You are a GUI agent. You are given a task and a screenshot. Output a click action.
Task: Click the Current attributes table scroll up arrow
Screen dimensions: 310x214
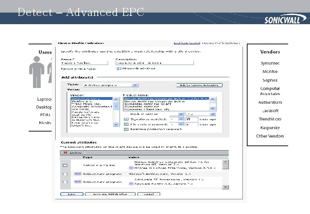[226, 162]
